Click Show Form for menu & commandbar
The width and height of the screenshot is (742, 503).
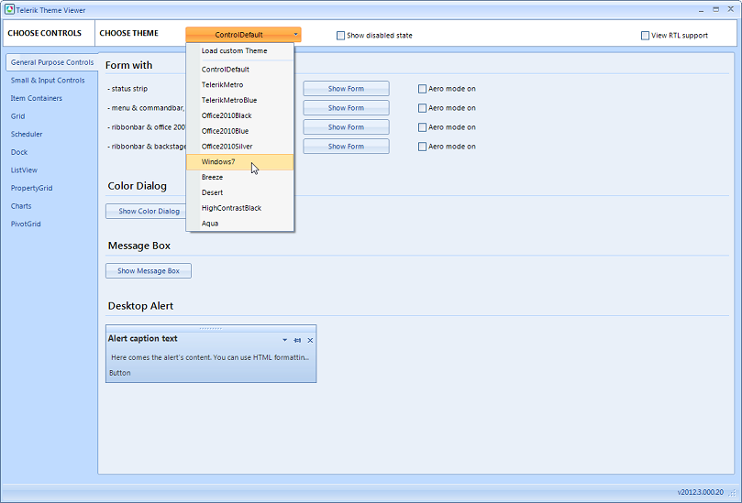[x=346, y=108]
